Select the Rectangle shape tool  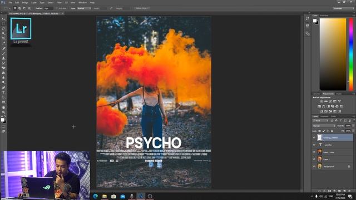(x=3, y=102)
